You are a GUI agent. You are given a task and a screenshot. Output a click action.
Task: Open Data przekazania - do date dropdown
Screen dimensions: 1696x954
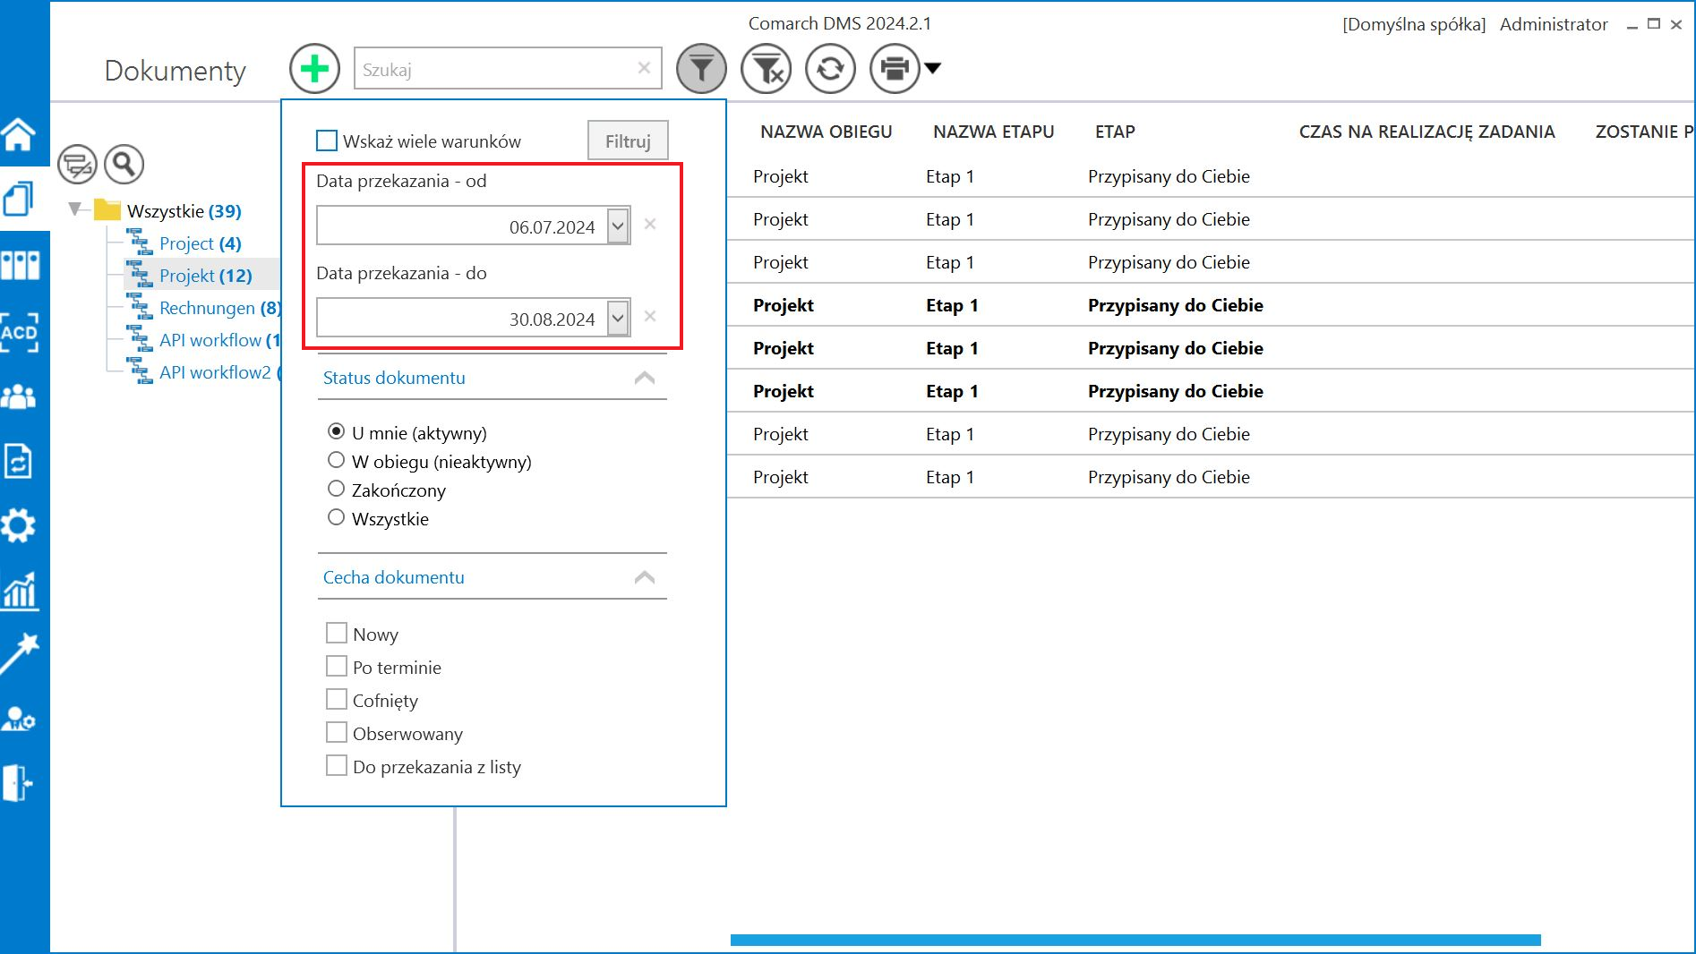click(x=618, y=318)
